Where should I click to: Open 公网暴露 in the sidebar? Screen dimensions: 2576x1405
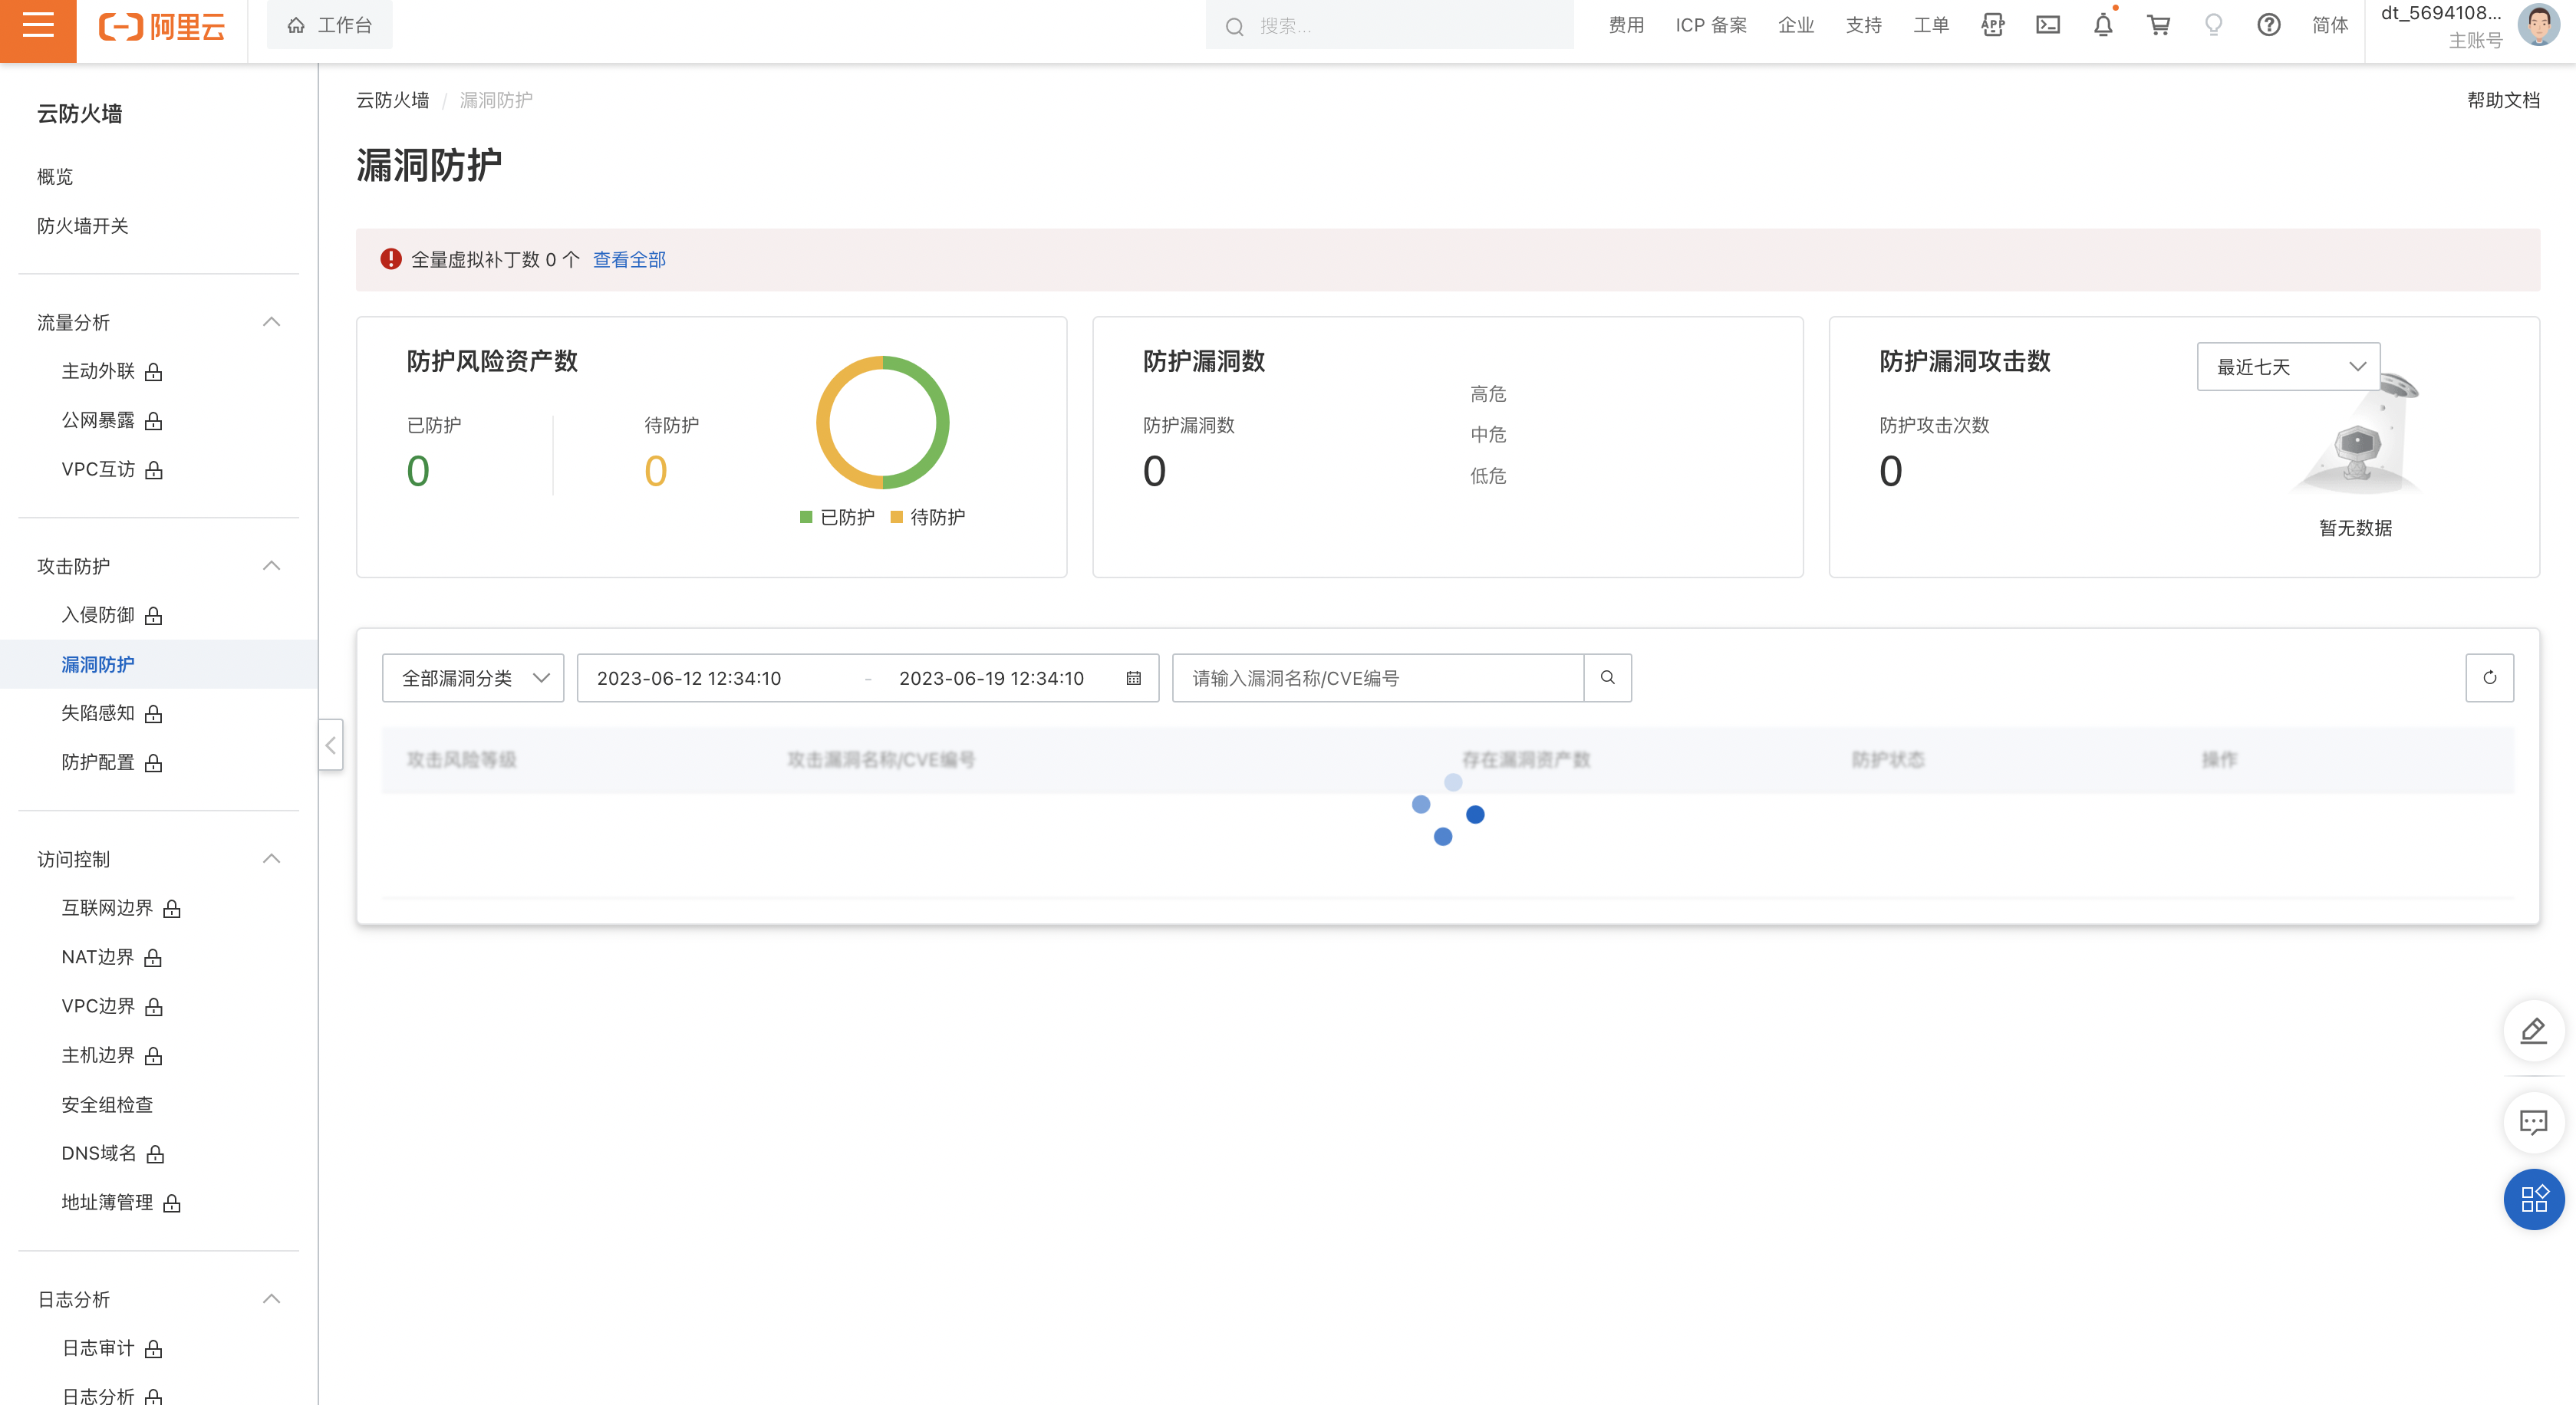pyautogui.click(x=98, y=421)
